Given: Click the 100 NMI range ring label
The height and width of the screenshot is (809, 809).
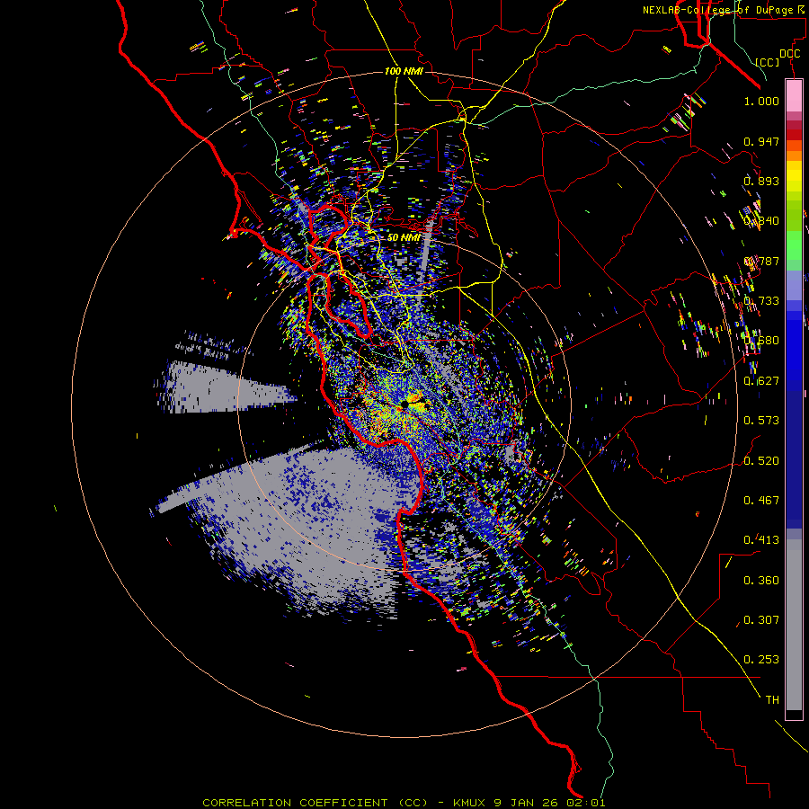Looking at the screenshot, I should 404,71.
